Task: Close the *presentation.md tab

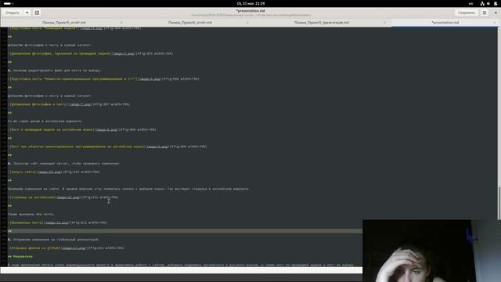Action: click(x=494, y=23)
